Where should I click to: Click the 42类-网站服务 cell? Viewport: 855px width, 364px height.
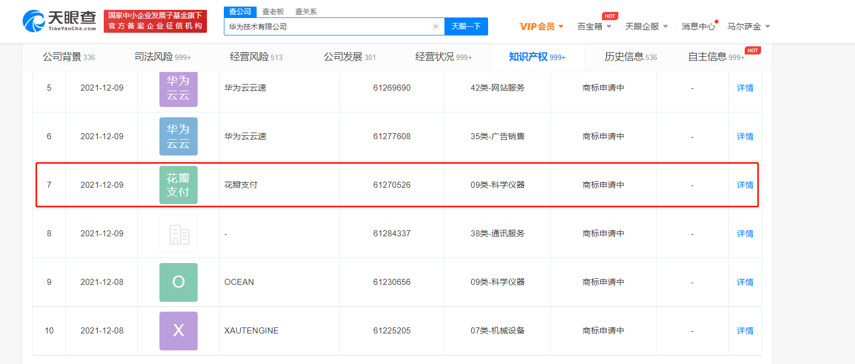pos(497,88)
